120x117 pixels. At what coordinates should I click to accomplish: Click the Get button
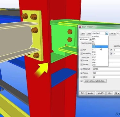coord(110,93)
